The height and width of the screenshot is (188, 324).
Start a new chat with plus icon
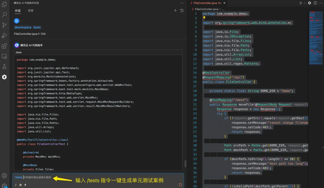[x=175, y=11]
